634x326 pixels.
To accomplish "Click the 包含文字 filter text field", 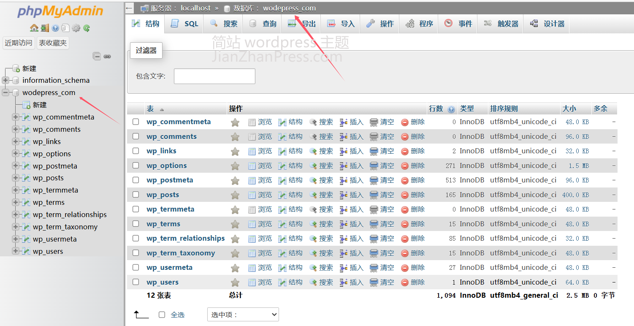I will coord(214,76).
